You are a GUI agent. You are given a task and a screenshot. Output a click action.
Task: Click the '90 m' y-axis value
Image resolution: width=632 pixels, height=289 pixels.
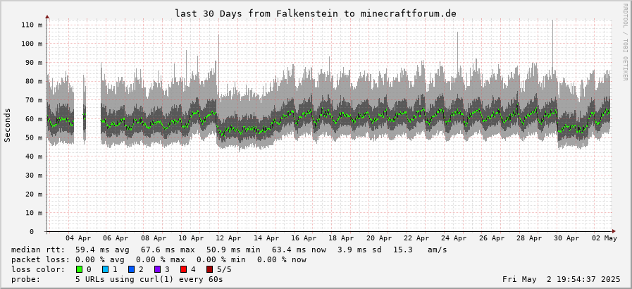pos(34,63)
